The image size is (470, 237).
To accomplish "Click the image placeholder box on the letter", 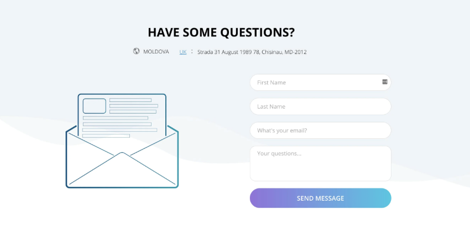I will click(94, 106).
